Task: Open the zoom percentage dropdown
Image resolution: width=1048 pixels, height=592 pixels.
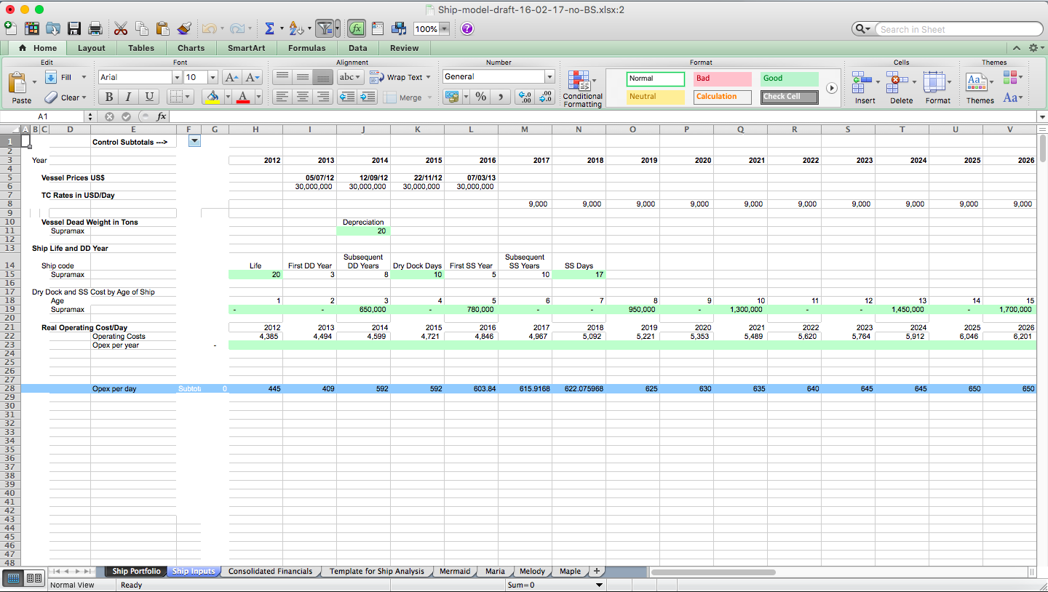Action: click(444, 29)
